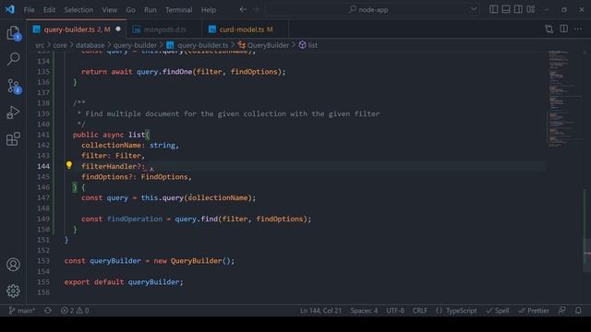
Task: Open the View menu
Action: (109, 10)
